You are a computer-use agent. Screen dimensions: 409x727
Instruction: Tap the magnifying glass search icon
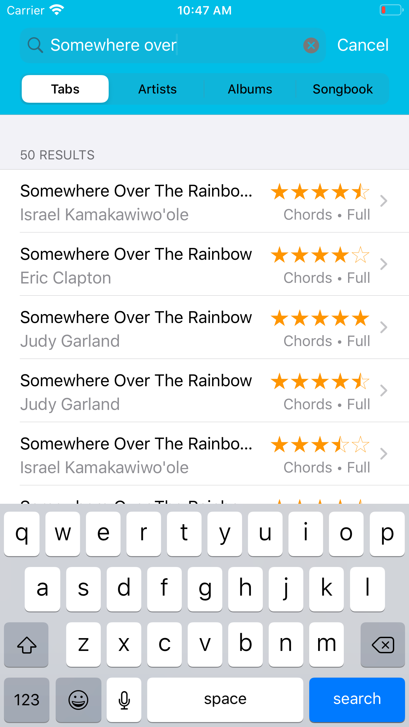coord(35,45)
